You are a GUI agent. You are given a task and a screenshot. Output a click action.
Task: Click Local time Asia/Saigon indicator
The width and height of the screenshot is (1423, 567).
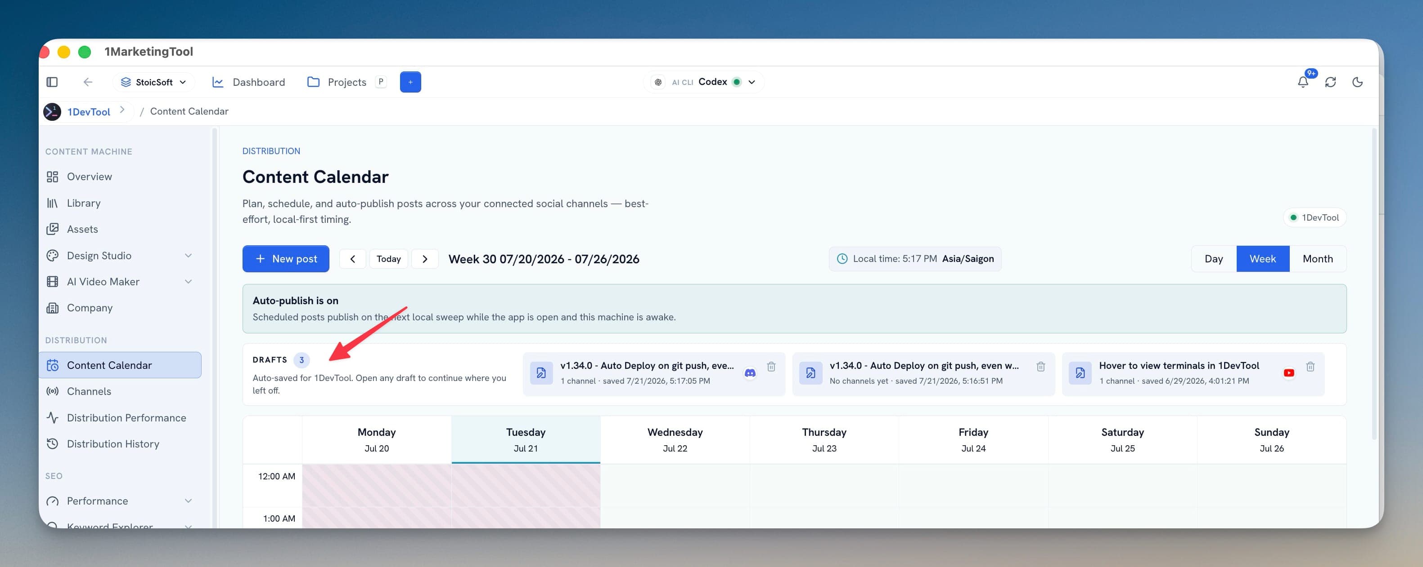point(915,259)
